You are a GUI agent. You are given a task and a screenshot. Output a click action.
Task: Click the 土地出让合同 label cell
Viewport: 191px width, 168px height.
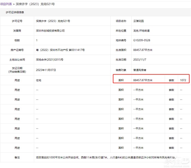17,60
